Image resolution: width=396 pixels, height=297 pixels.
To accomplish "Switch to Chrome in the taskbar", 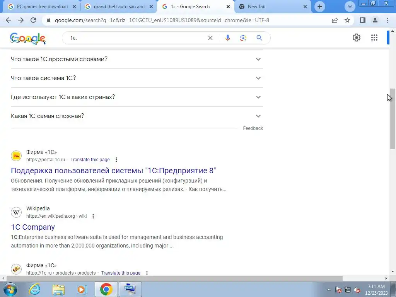I will [106, 289].
